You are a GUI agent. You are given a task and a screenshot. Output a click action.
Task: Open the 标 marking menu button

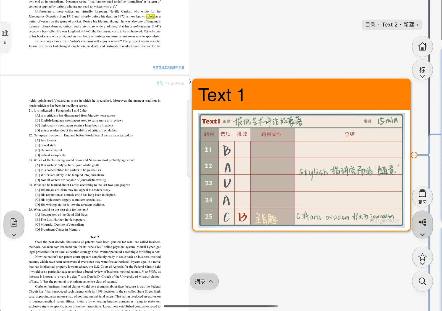point(422,70)
